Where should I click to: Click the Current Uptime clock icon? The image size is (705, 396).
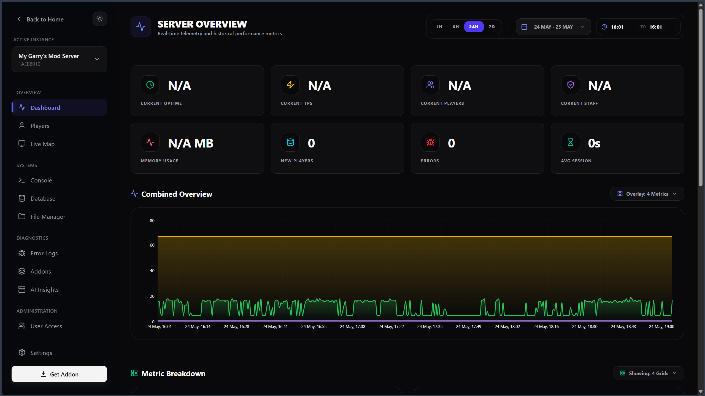(x=150, y=85)
